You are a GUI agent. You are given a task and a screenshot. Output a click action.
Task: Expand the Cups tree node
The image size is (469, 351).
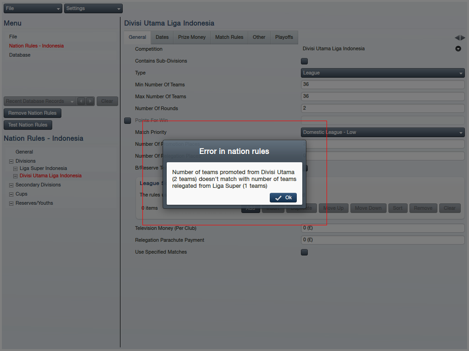tap(11, 194)
